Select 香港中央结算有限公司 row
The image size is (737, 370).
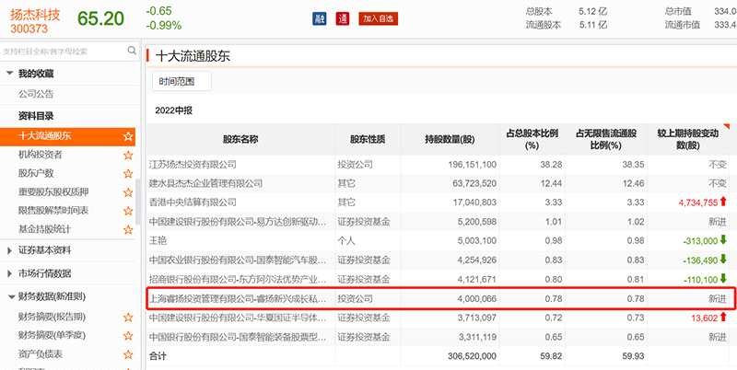pyautogui.click(x=439, y=202)
